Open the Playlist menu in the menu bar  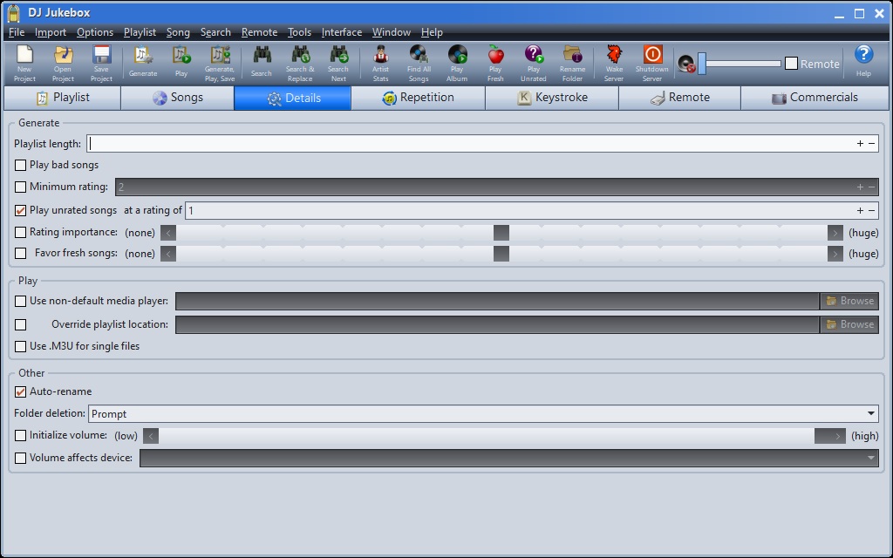pos(140,32)
